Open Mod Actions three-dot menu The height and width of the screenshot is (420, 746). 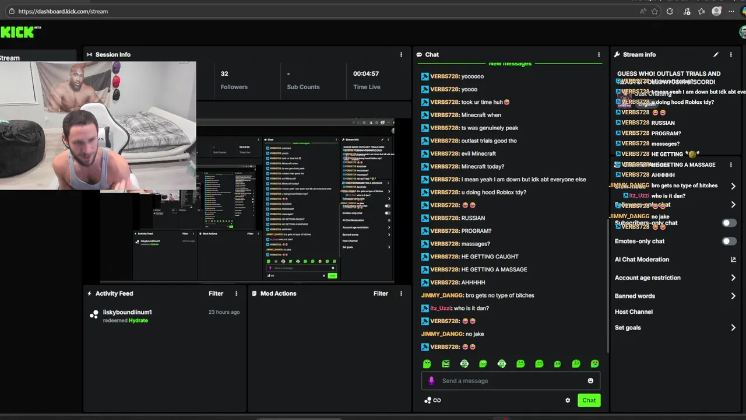[x=401, y=293]
